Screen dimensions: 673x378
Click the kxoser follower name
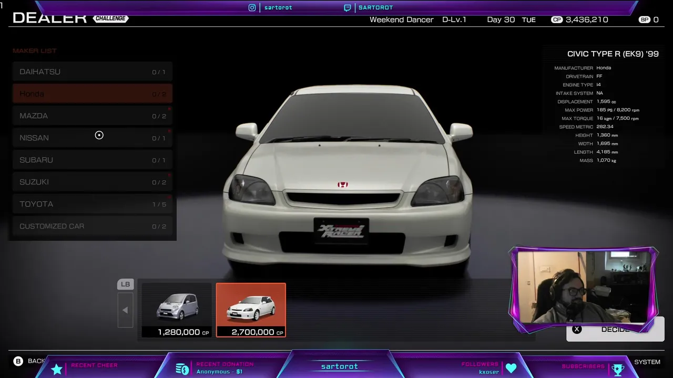point(488,372)
